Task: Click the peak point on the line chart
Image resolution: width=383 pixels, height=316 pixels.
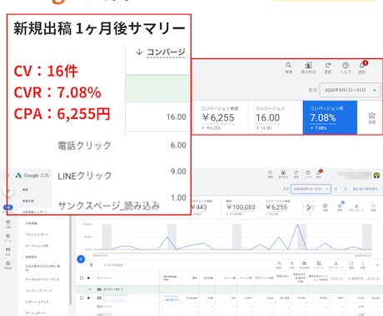Action: (297, 225)
